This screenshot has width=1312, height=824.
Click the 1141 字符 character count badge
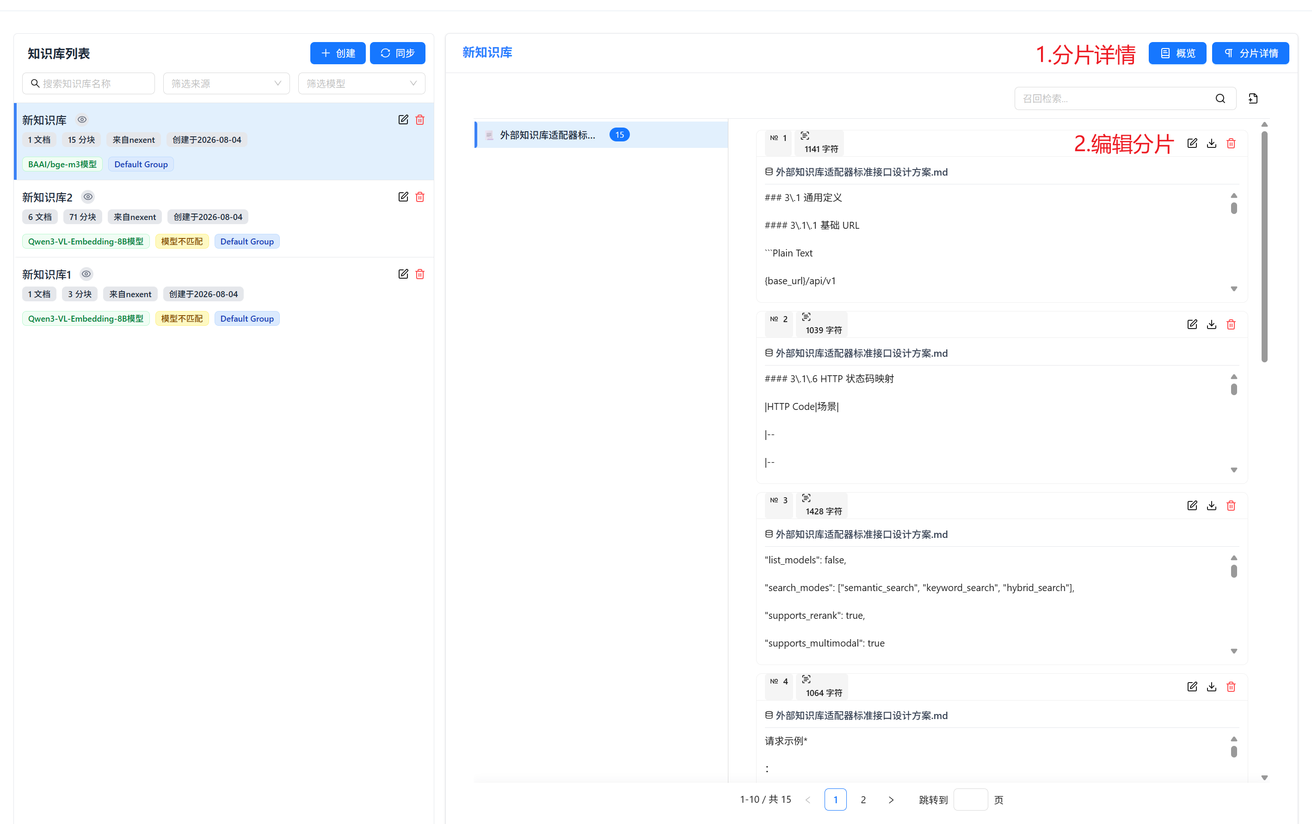tap(819, 143)
